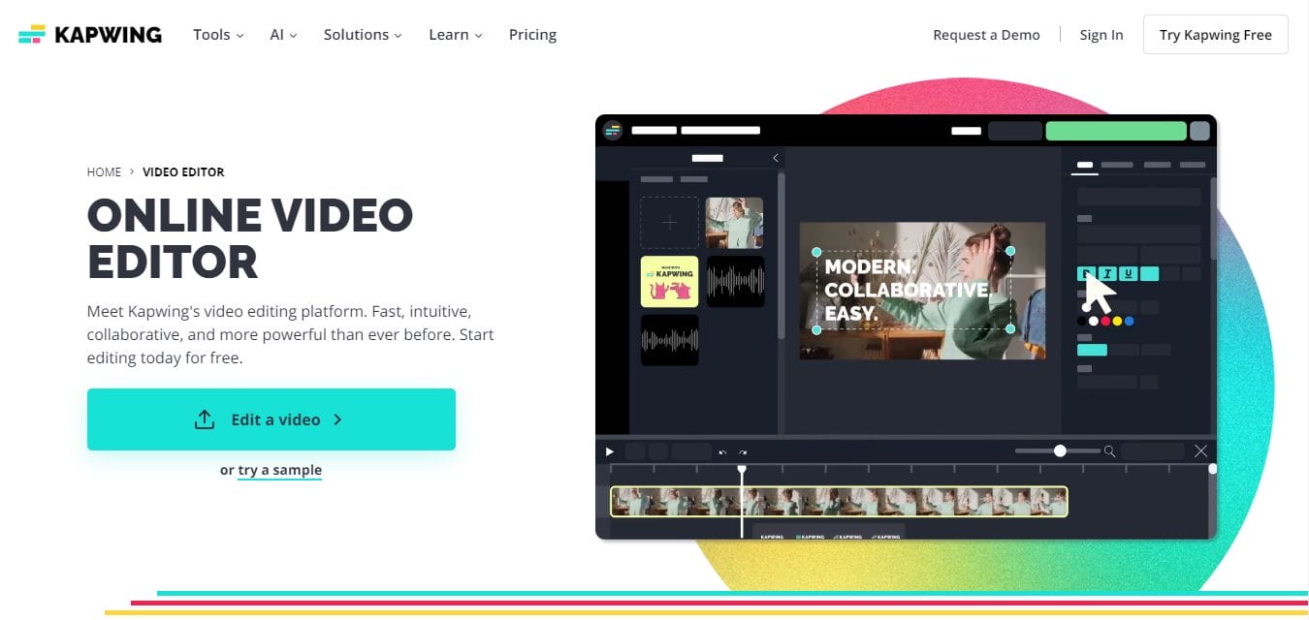Click the Edit a video button
The height and width of the screenshot is (620, 1309).
[x=271, y=419]
